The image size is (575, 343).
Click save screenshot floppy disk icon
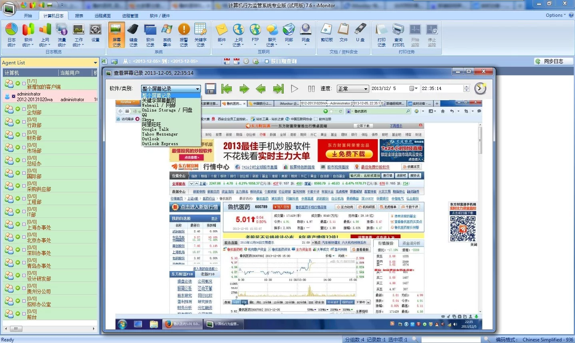210,89
